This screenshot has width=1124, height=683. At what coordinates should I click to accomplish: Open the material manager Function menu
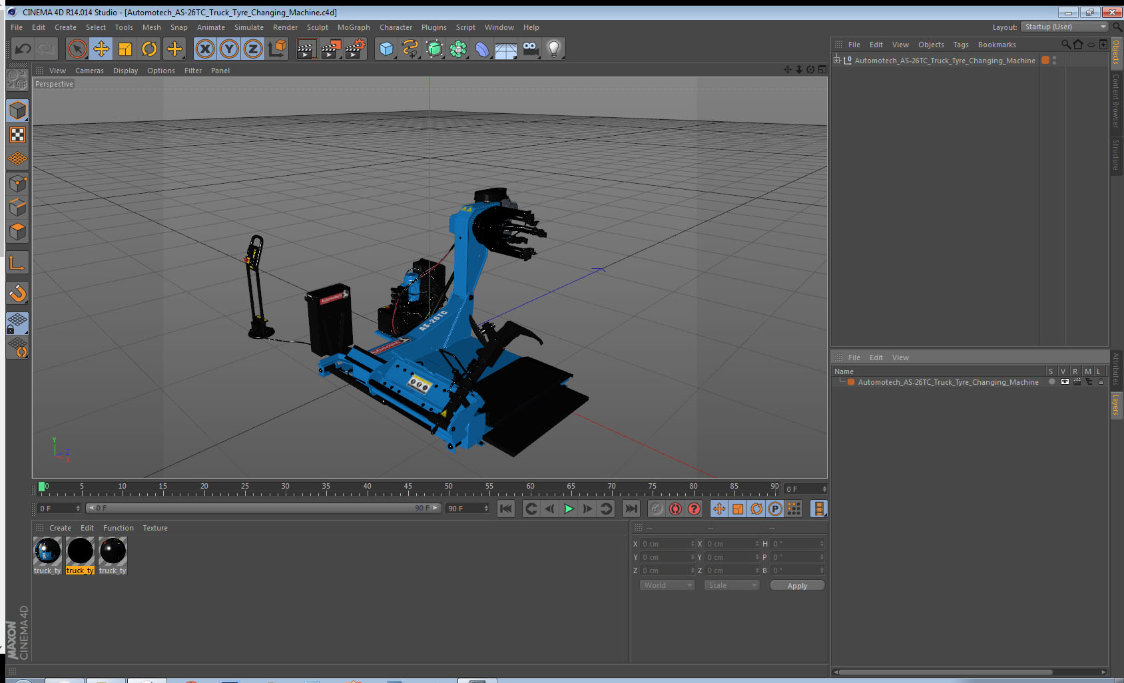pyautogui.click(x=119, y=528)
